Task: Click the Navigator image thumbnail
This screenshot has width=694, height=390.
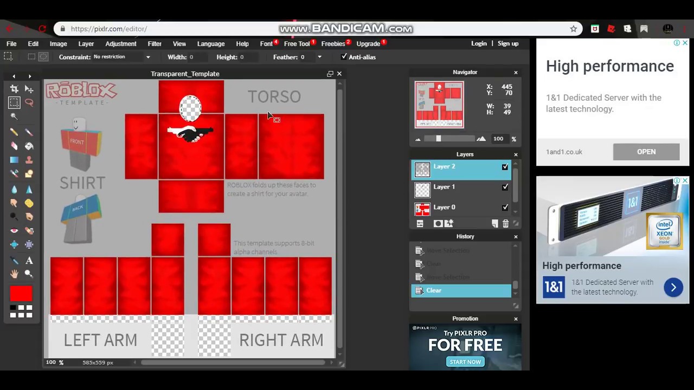Action: (439, 105)
